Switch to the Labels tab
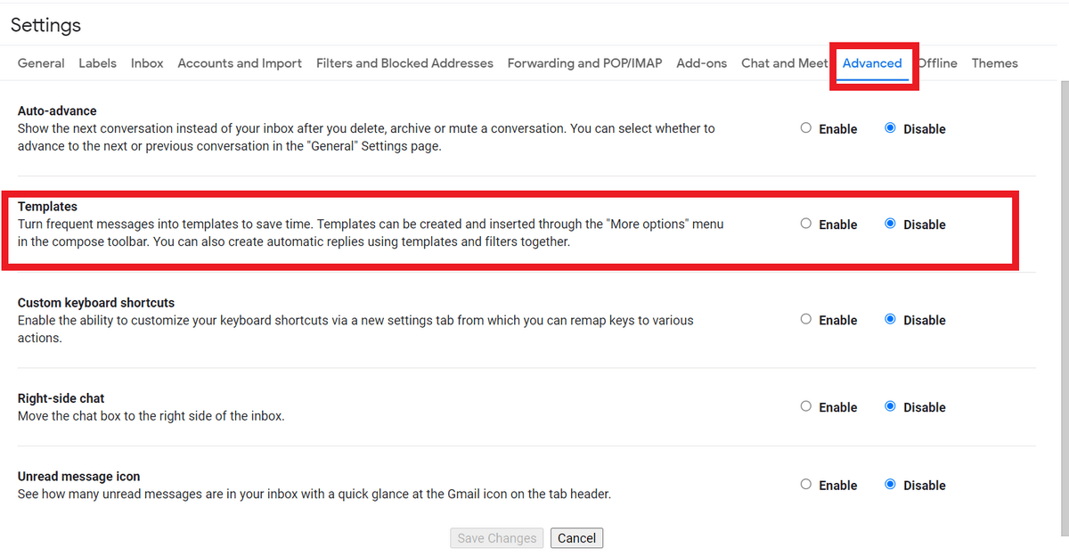This screenshot has height=556, width=1069. 97,63
